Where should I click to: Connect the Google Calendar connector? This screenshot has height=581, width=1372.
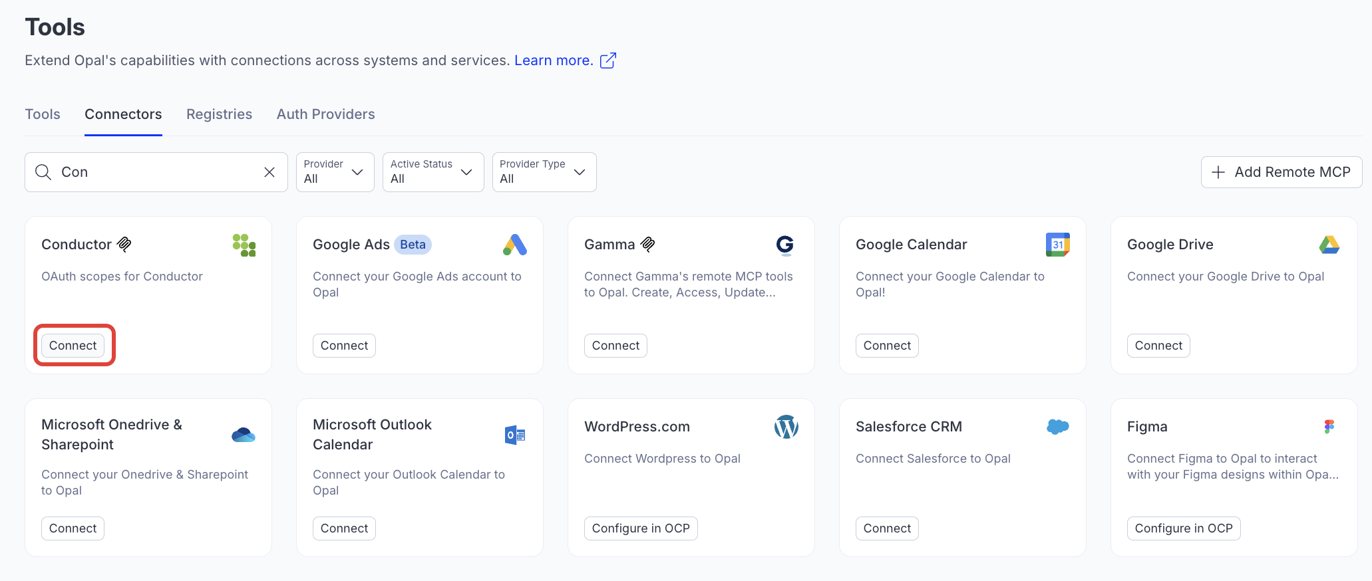coord(887,346)
